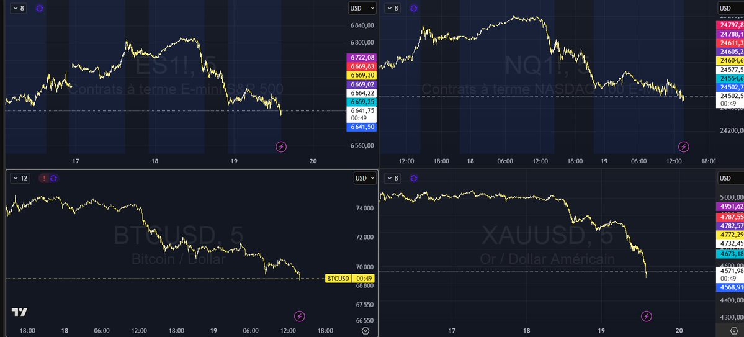744x337 pixels.
Task: Click the purple sync icon on XAUUSD chart
Action: 414,179
